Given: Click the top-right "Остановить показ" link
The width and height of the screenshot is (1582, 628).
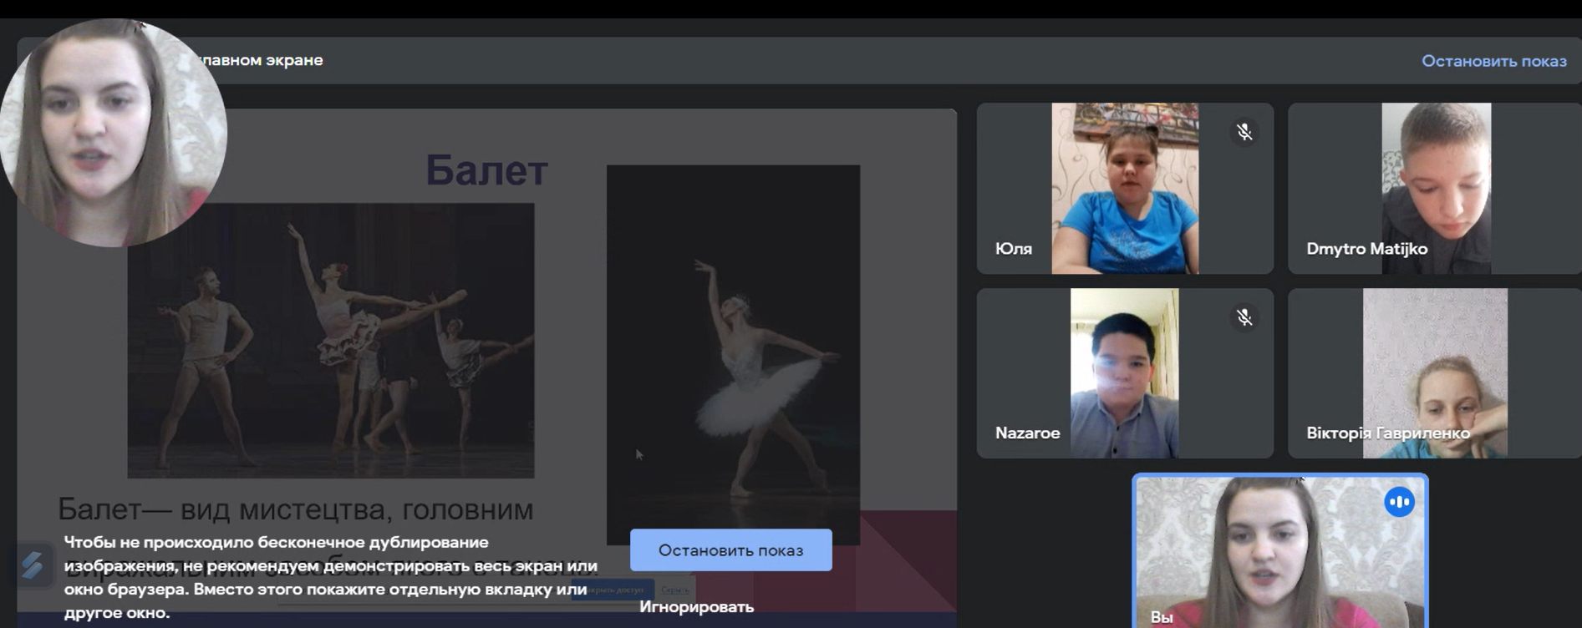Looking at the screenshot, I should pos(1493,61).
